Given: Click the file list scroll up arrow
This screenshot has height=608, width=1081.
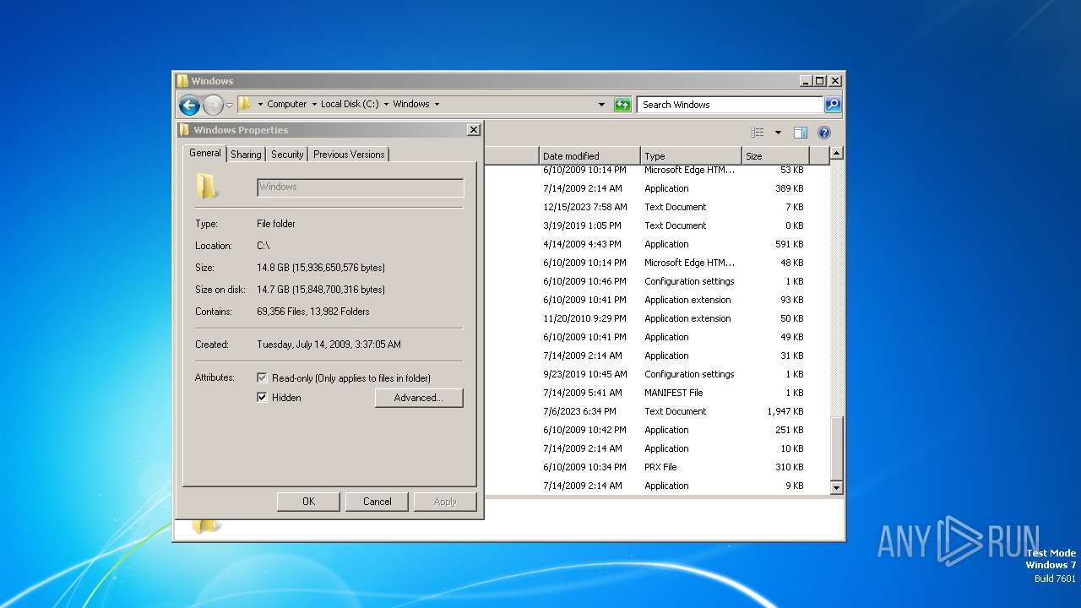Looking at the screenshot, I should (x=836, y=154).
